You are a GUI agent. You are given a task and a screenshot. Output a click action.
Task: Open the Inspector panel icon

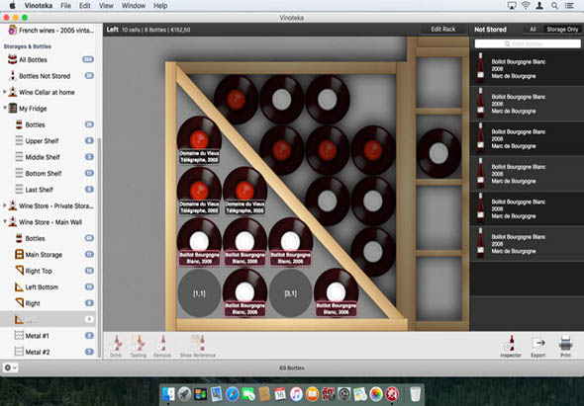(x=510, y=346)
